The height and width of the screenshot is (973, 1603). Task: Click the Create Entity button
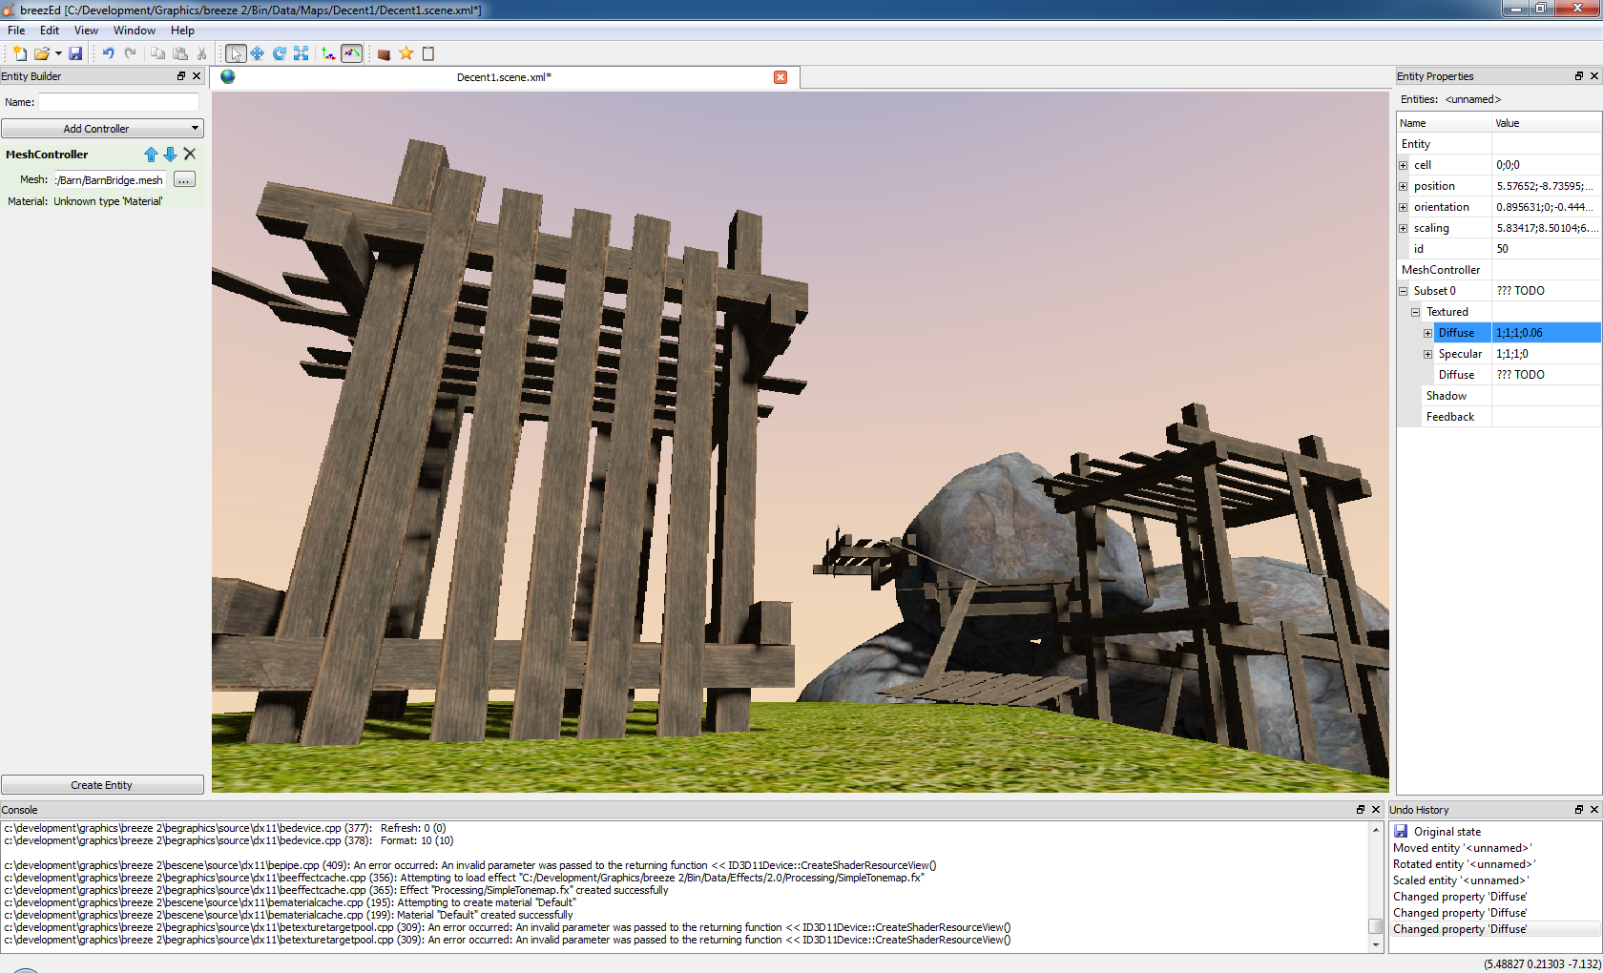tap(102, 785)
